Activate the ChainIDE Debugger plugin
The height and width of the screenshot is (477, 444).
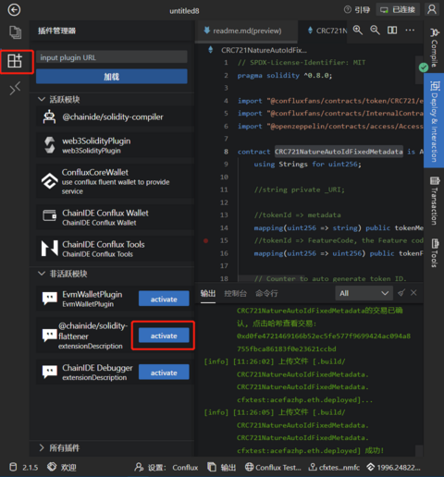[x=164, y=373]
